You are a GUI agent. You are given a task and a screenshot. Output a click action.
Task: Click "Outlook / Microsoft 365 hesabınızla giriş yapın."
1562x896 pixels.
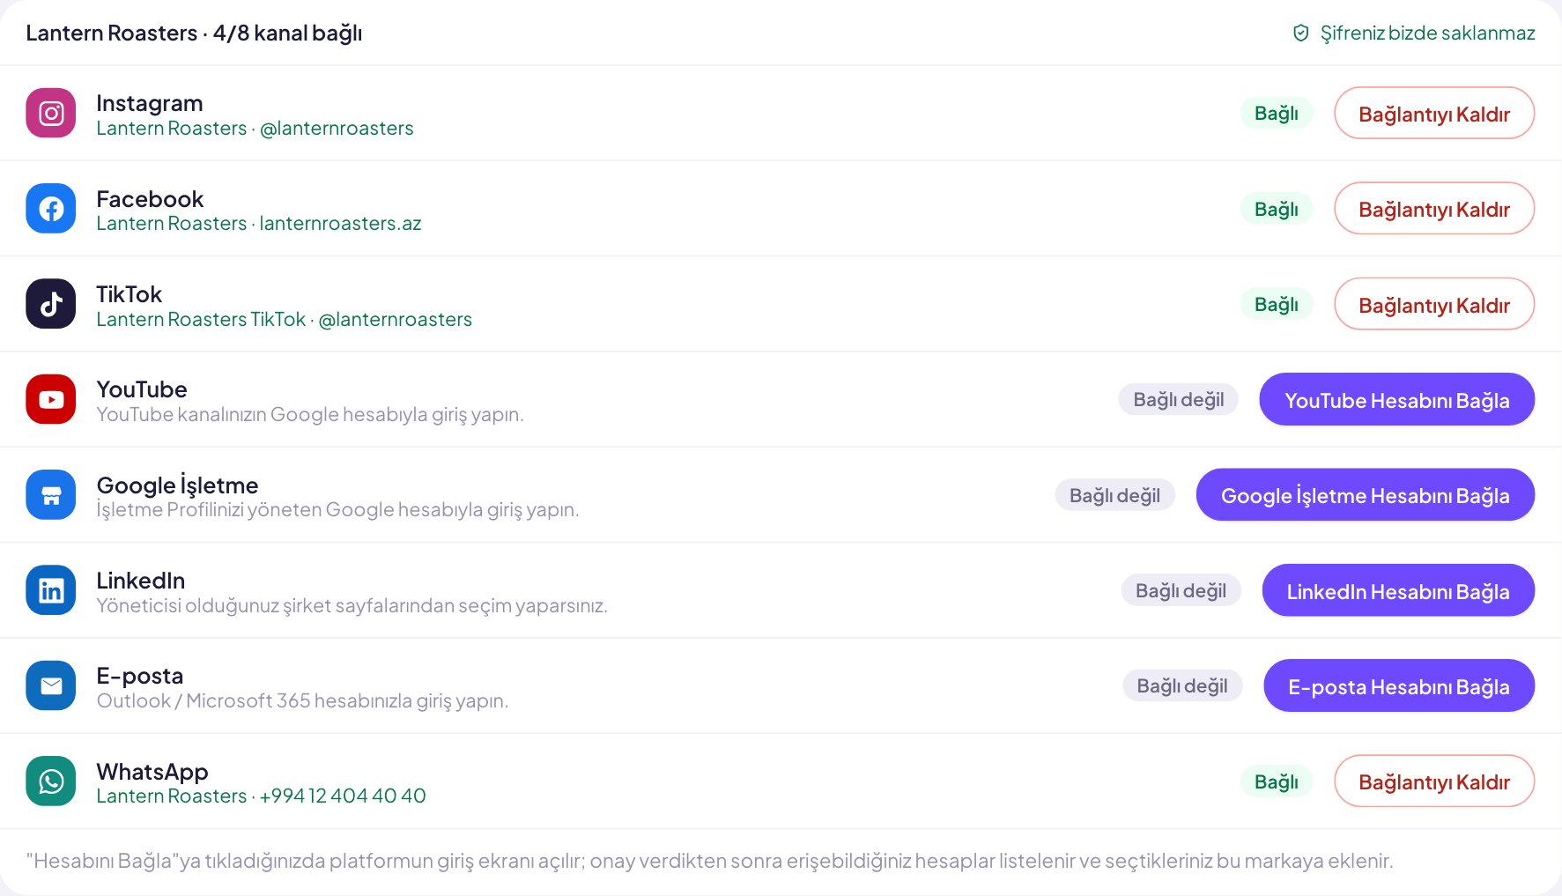(x=302, y=700)
